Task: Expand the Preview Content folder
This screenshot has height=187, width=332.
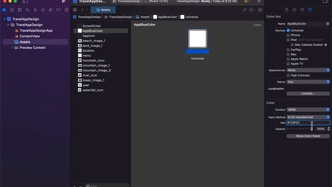Action: coord(12,48)
